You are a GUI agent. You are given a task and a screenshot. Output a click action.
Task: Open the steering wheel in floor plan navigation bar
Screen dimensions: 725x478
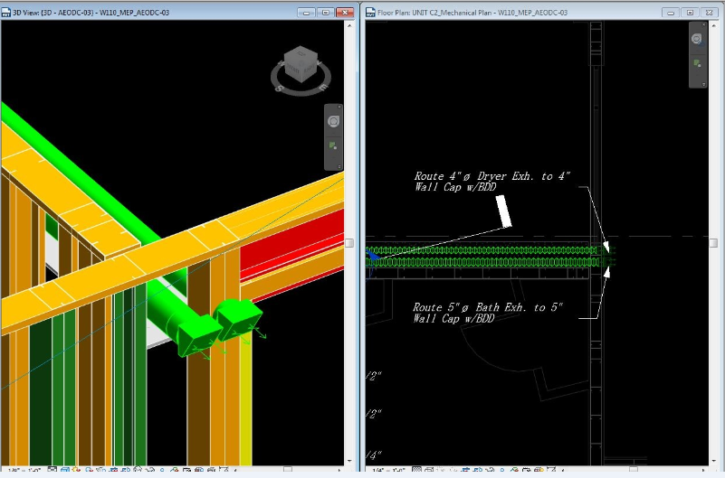click(697, 40)
